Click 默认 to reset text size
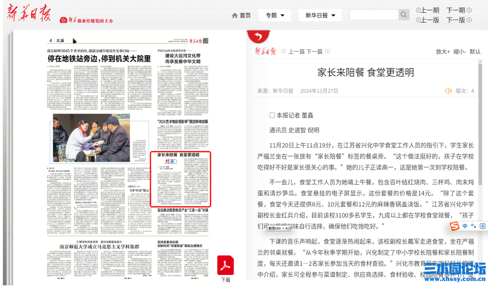Screen dimensions: 488x286 pyautogui.click(x=475, y=51)
